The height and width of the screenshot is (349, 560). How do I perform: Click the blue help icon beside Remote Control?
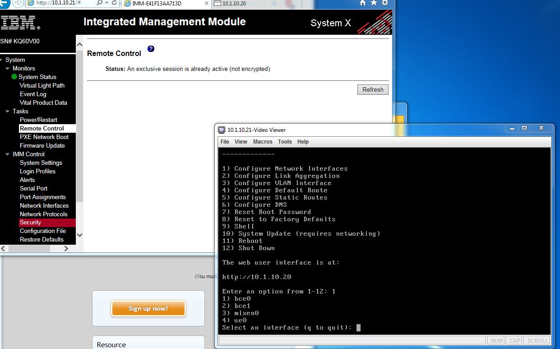pyautogui.click(x=151, y=48)
